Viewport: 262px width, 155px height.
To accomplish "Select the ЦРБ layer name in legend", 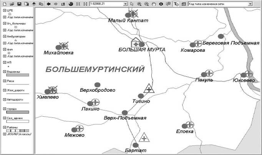I will coord(10,10).
